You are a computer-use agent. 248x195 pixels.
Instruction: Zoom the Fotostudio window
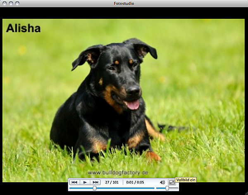(17, 3)
